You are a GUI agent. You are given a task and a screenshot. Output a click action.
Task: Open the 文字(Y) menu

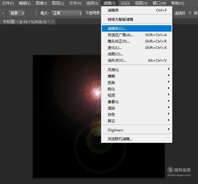[x=75, y=3]
